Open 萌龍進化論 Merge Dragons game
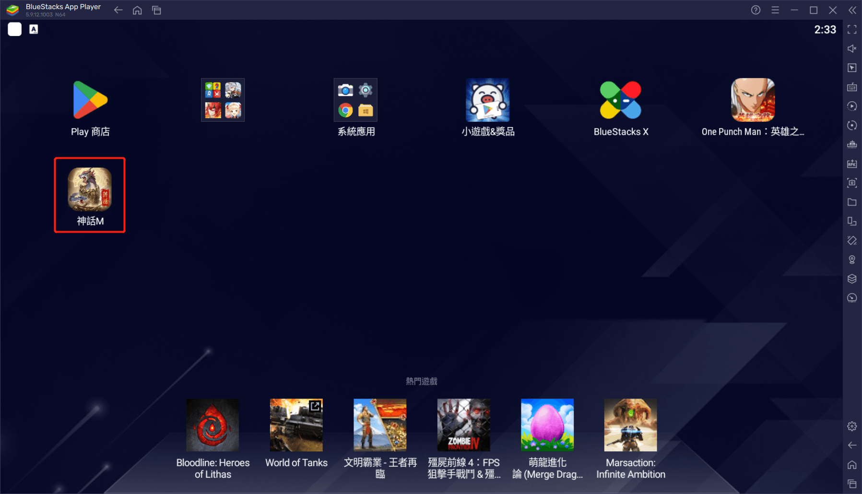Viewport: 862px width, 494px height. click(x=547, y=425)
